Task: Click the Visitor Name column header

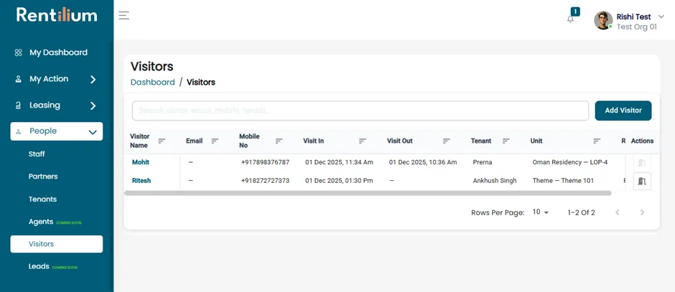Action: click(139, 141)
